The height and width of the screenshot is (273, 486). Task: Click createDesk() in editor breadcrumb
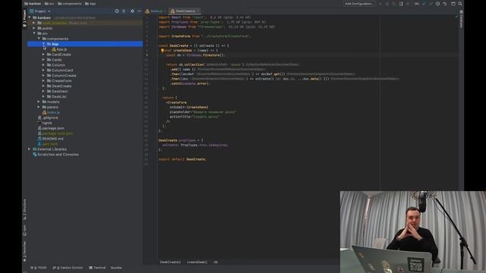pos(197,262)
